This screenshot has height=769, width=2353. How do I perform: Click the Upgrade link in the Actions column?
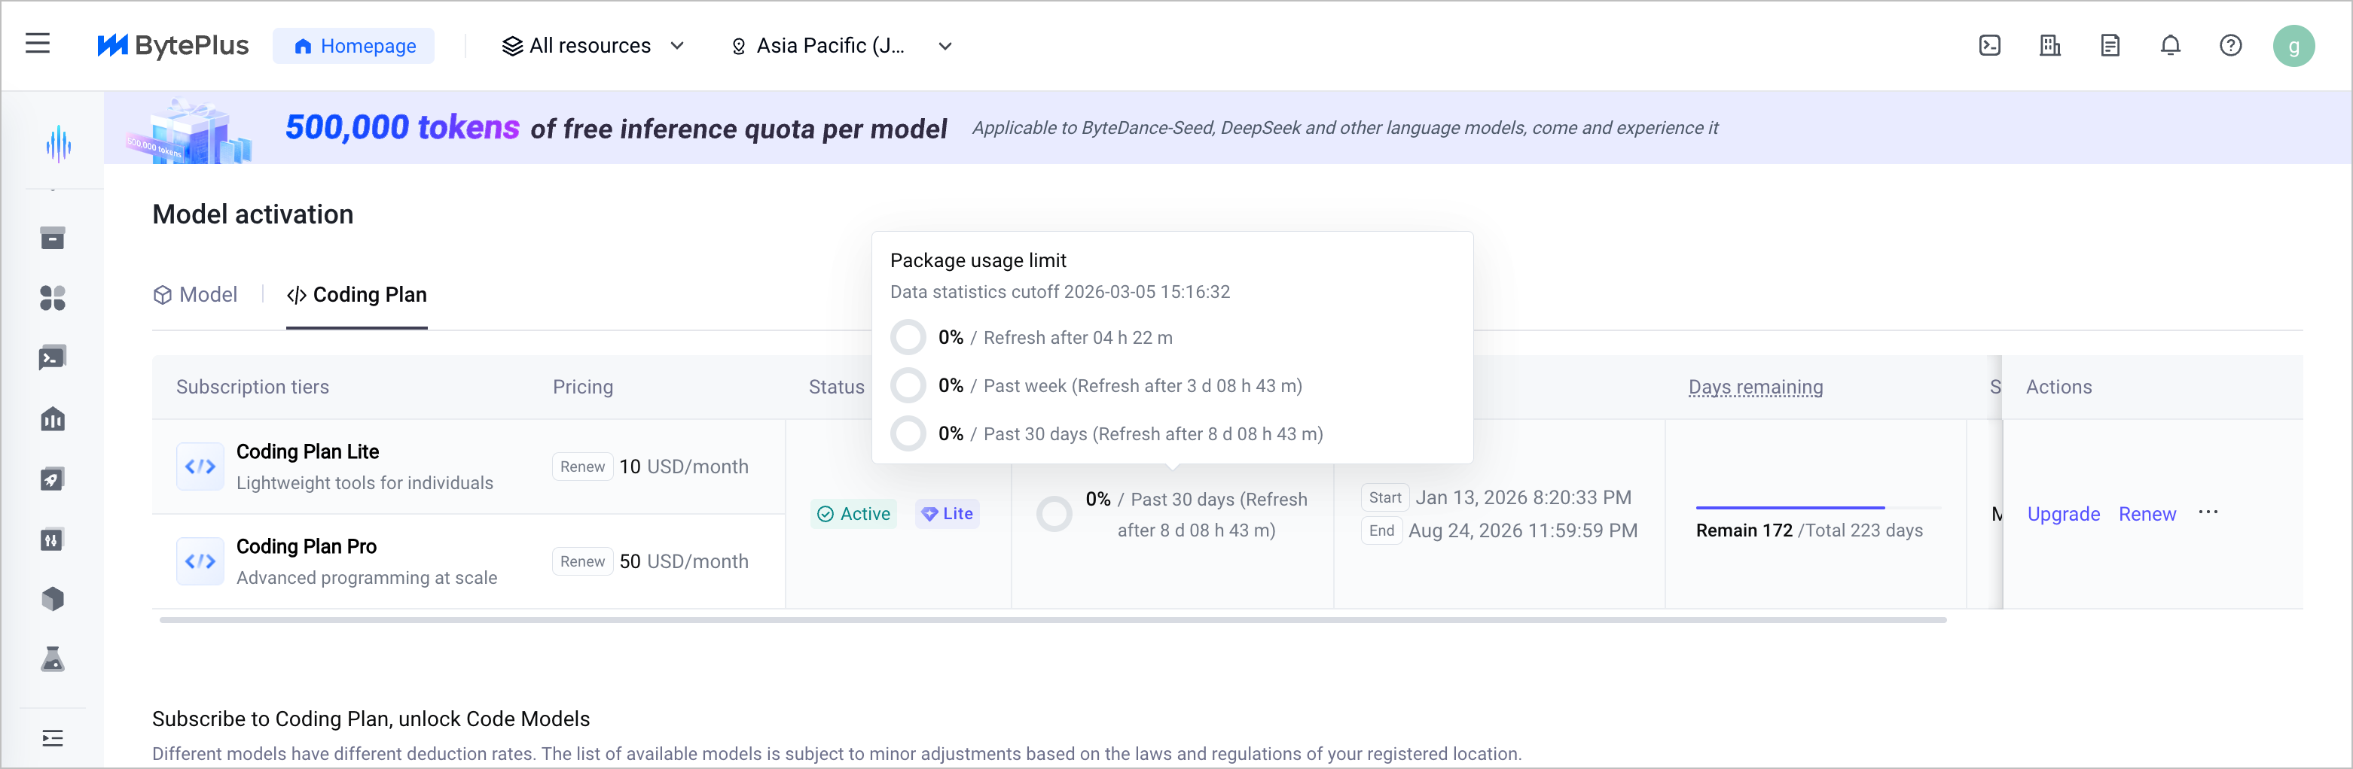point(2062,515)
